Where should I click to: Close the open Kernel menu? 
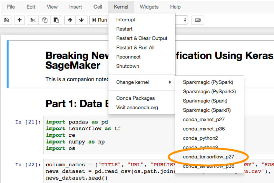click(121, 7)
